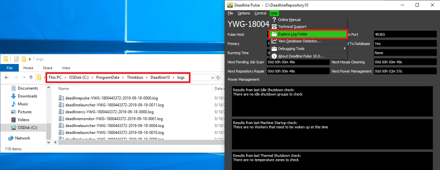
Task: Expand the Debugging Tools submenu arrow
Action: [344, 49]
